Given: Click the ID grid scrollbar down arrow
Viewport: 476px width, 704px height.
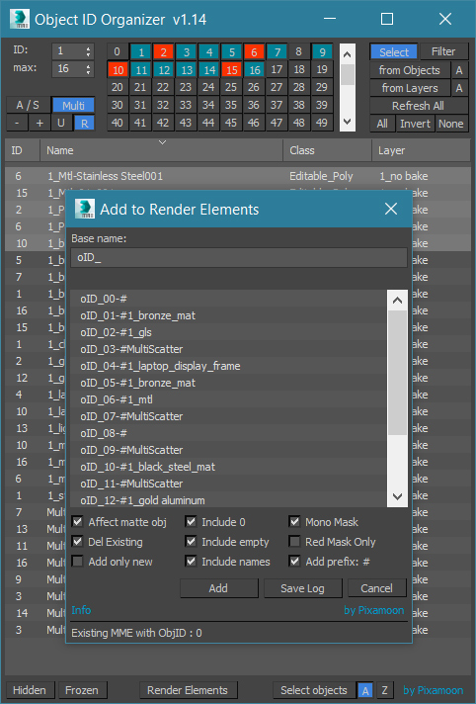Looking at the screenshot, I should [348, 122].
